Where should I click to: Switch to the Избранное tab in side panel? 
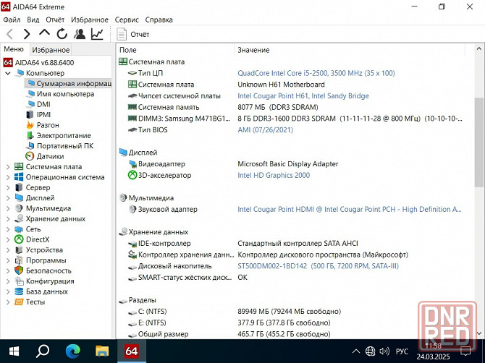point(51,50)
